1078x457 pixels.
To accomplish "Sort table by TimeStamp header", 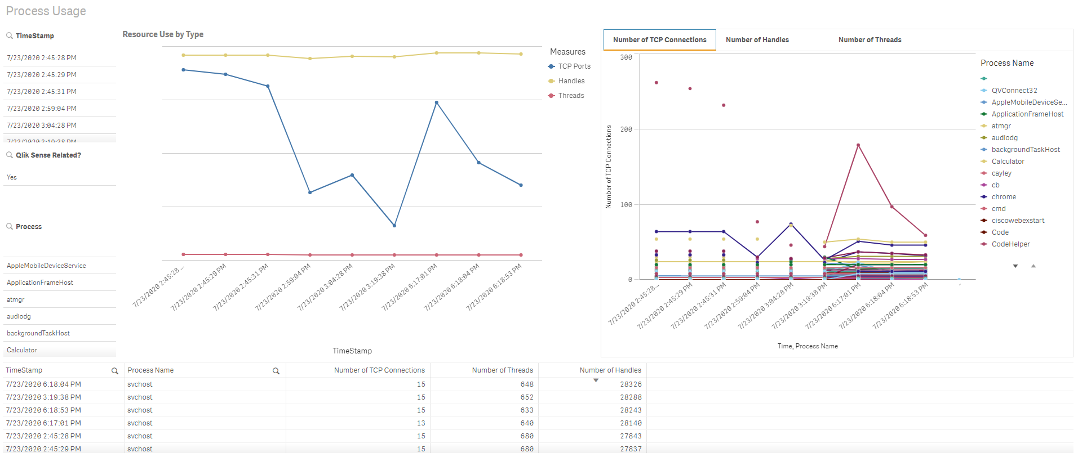I will (x=24, y=370).
